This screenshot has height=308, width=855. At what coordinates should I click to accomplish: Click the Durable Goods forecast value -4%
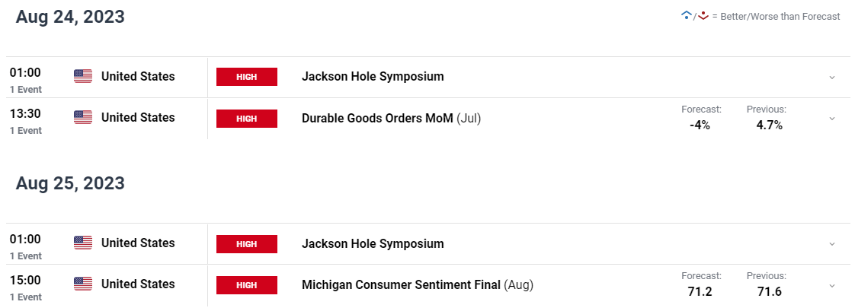(699, 125)
